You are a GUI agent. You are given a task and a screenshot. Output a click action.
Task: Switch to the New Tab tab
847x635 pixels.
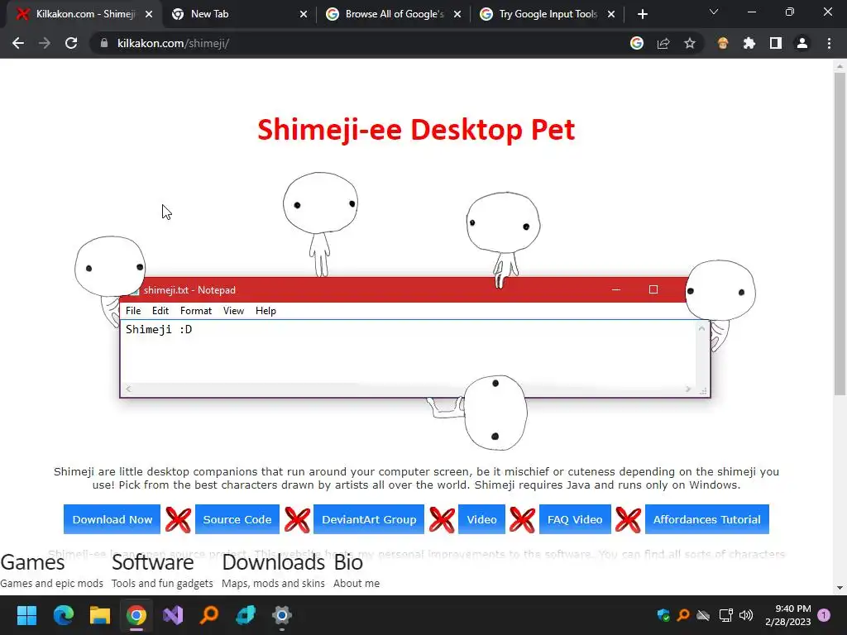(x=237, y=14)
